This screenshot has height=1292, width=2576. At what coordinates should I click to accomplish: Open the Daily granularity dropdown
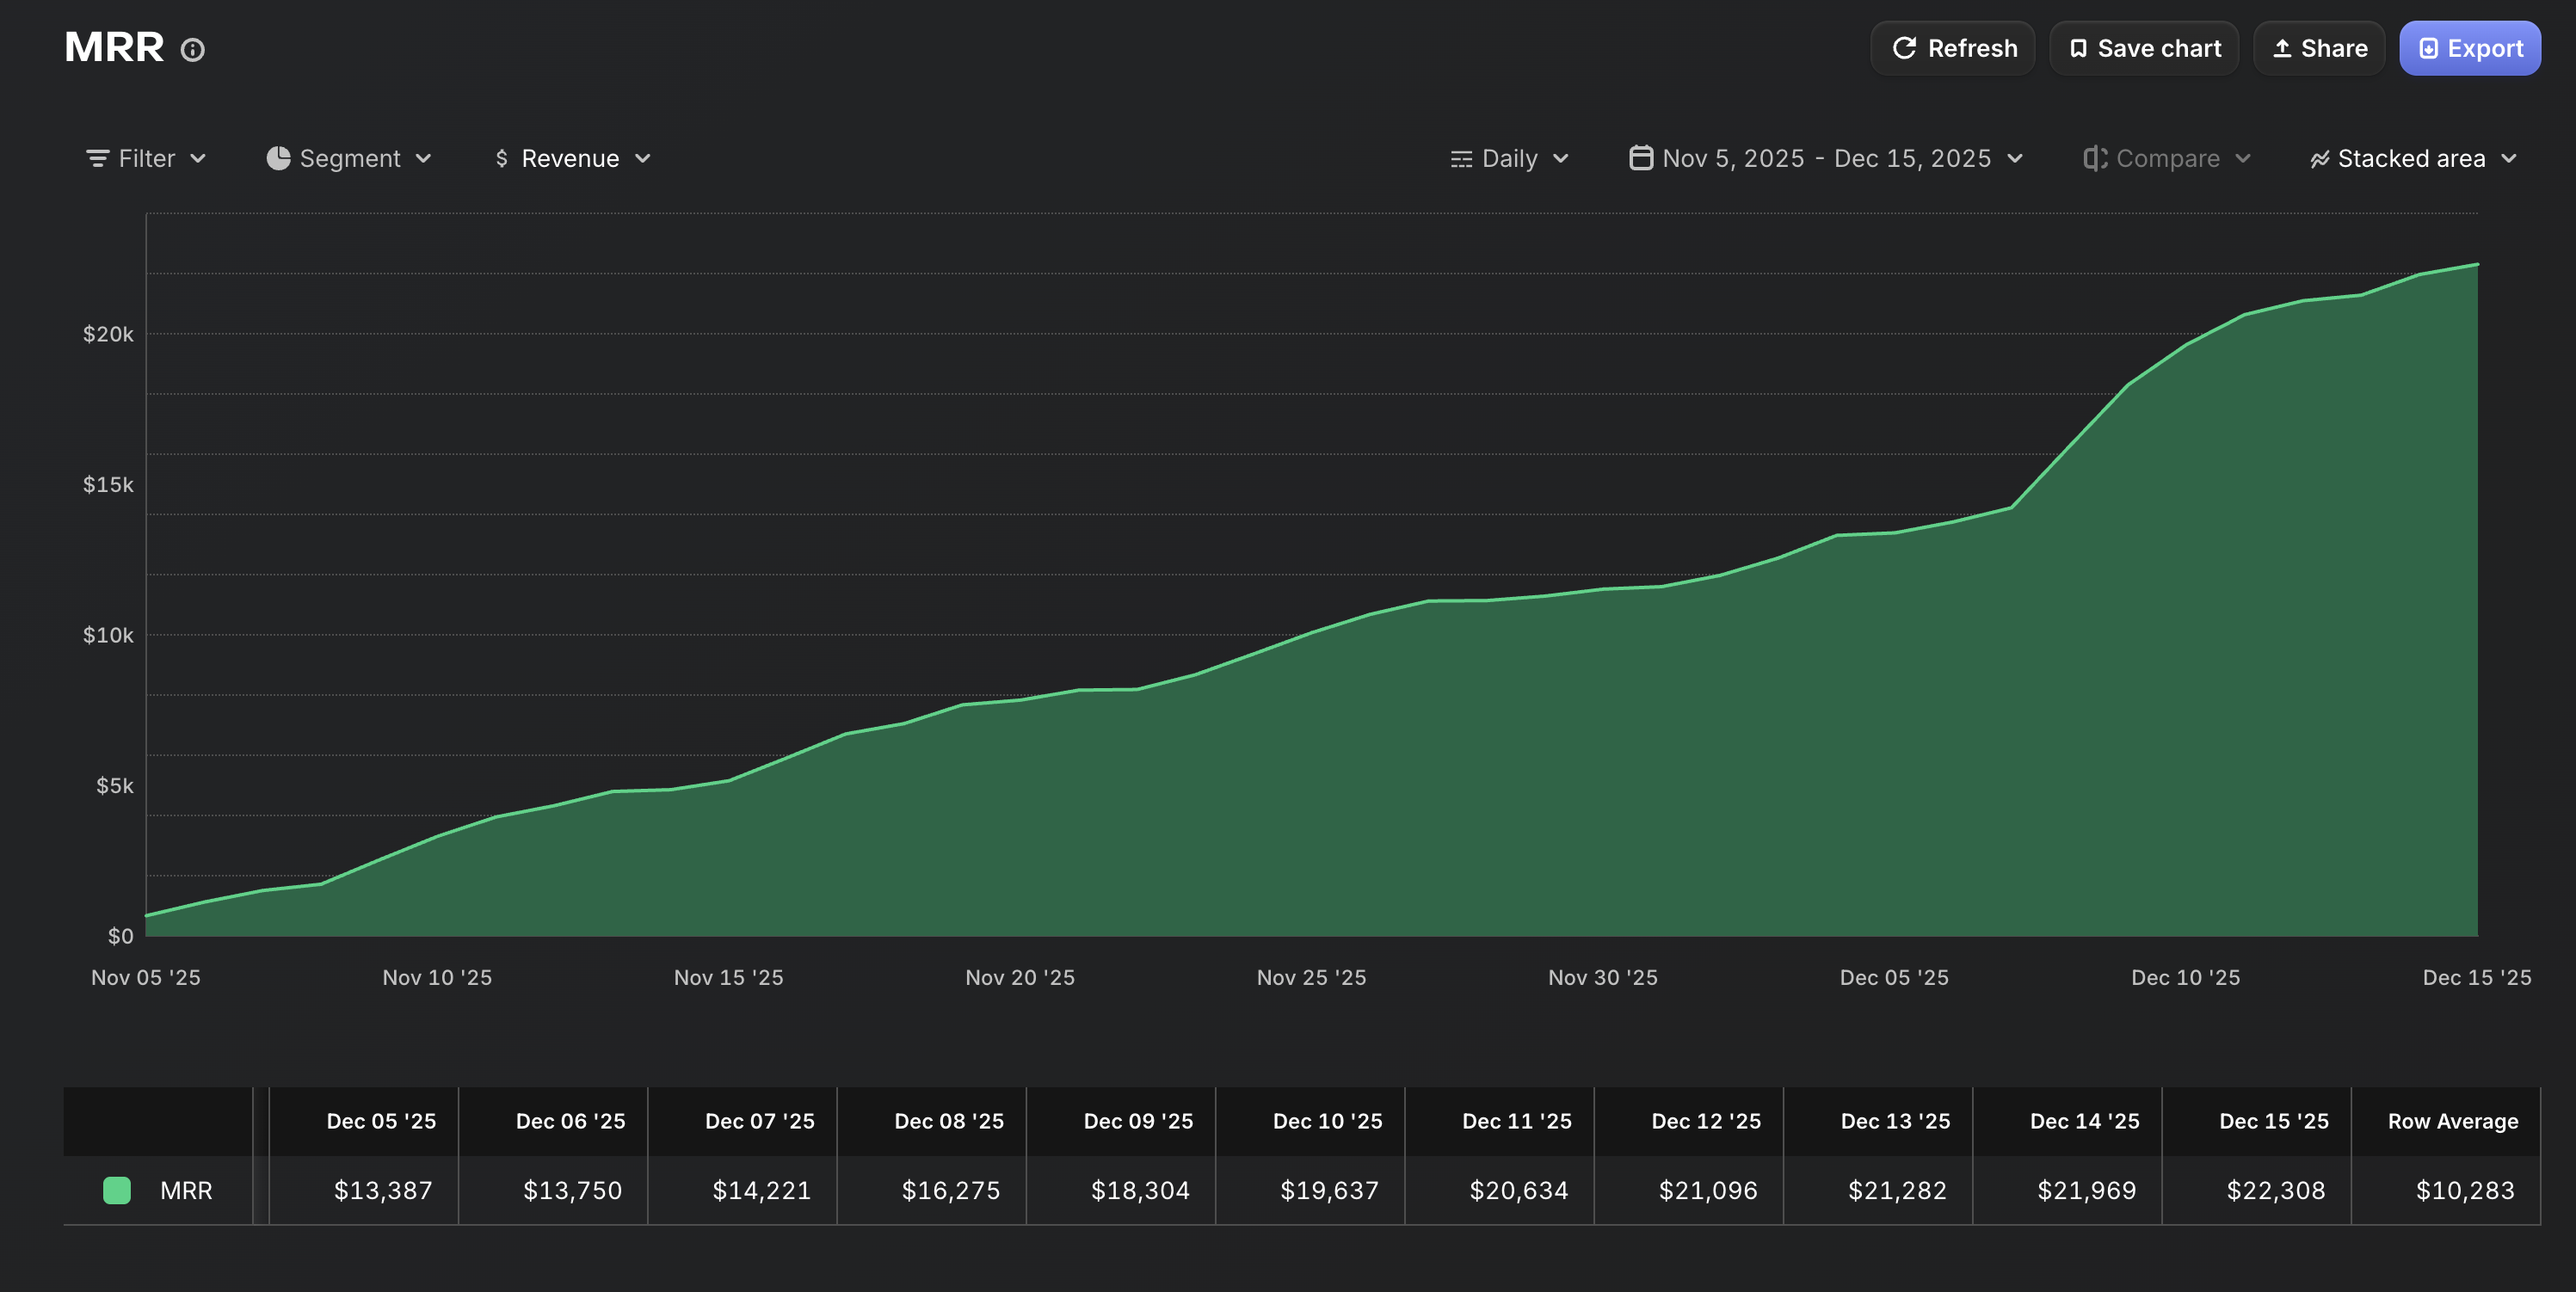pyautogui.click(x=1510, y=158)
